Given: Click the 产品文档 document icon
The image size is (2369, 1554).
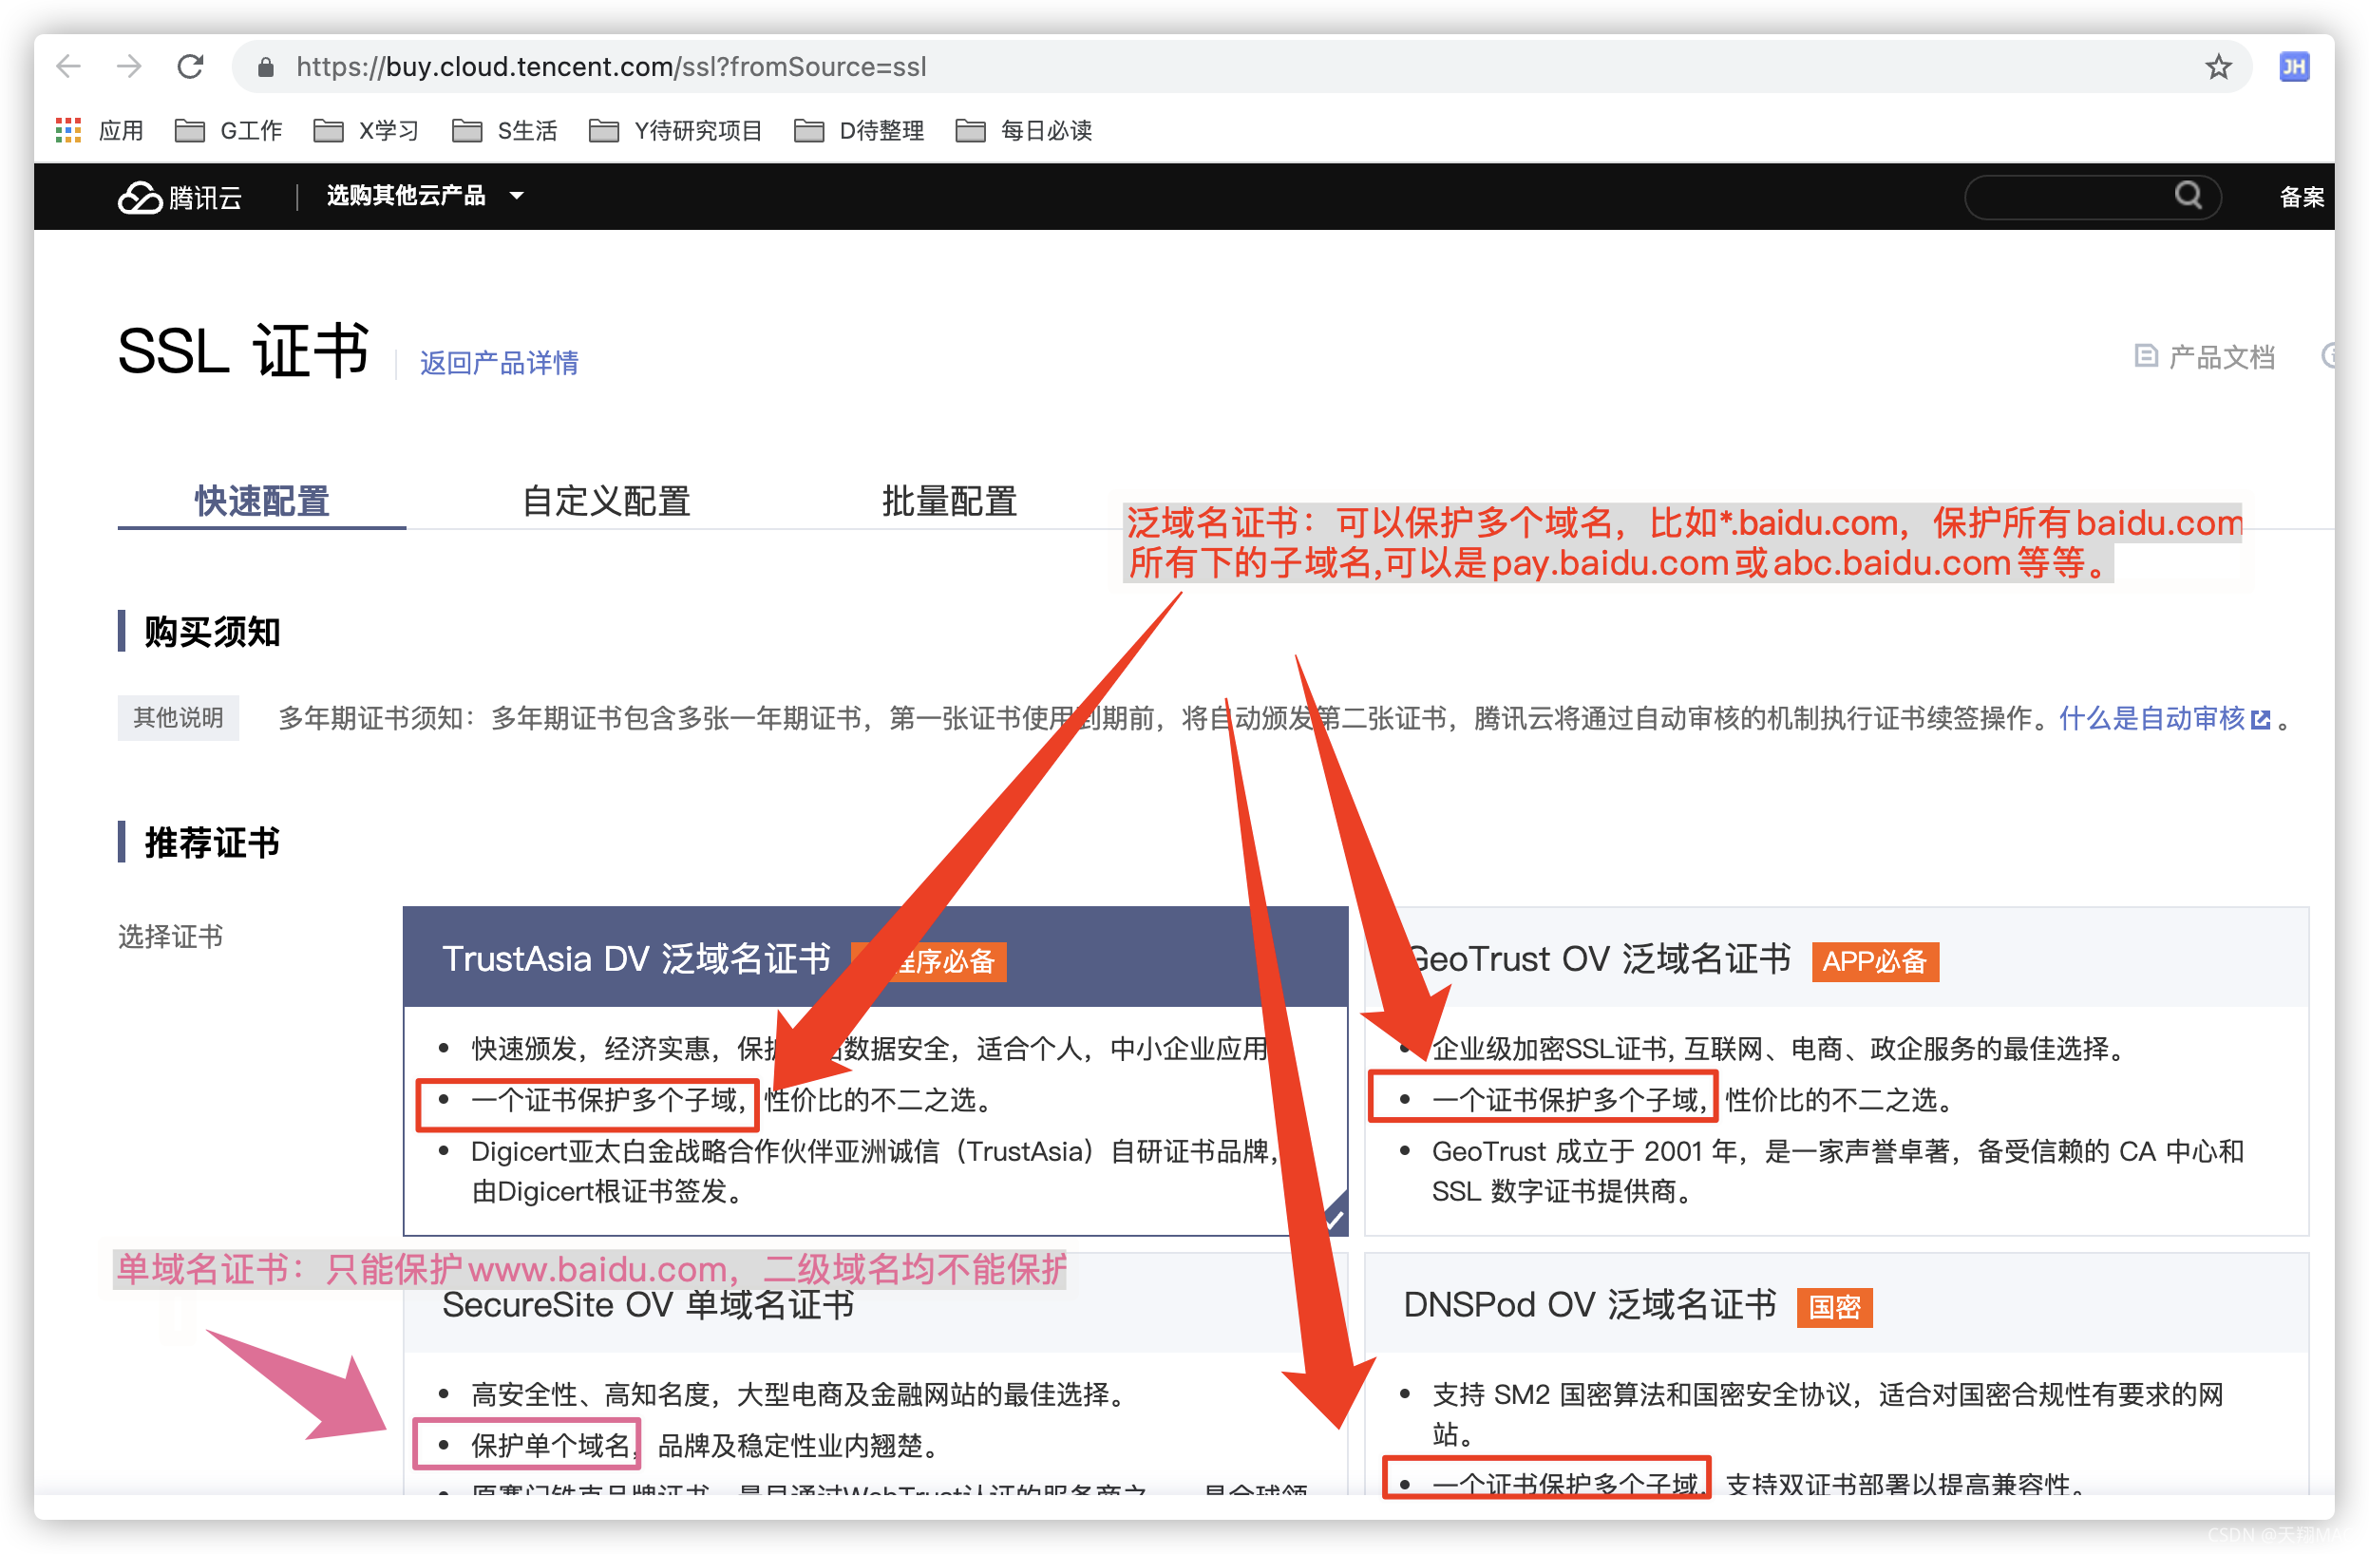Looking at the screenshot, I should pyautogui.click(x=2145, y=355).
